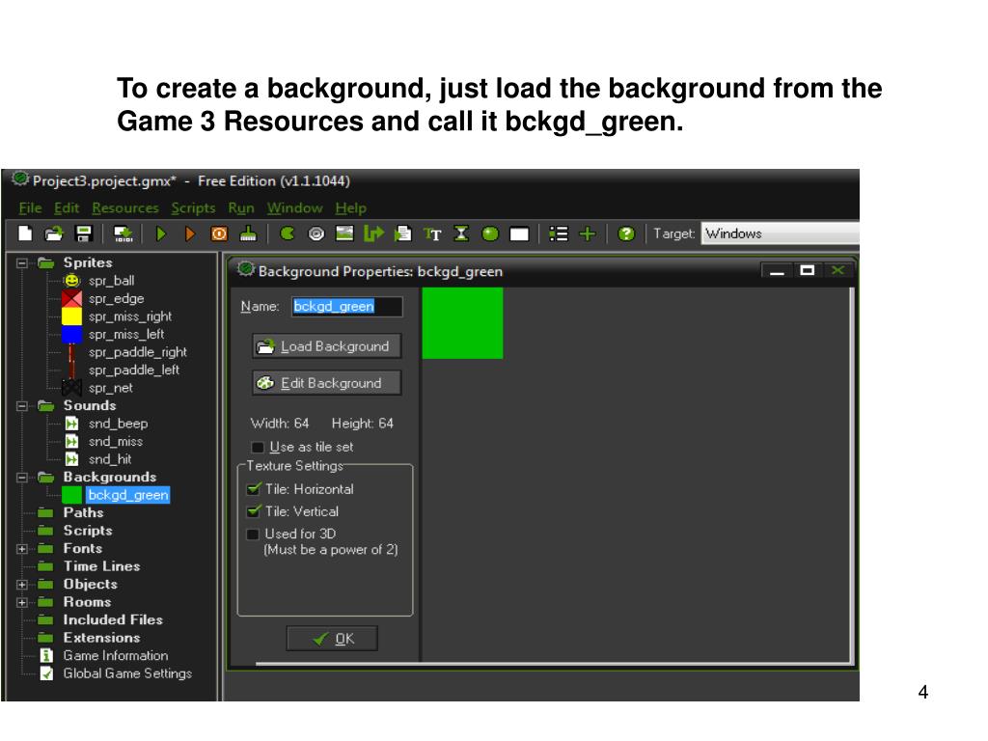Click the yellow spr_miss_right sprite swatch
988x741 pixels.
71,316
